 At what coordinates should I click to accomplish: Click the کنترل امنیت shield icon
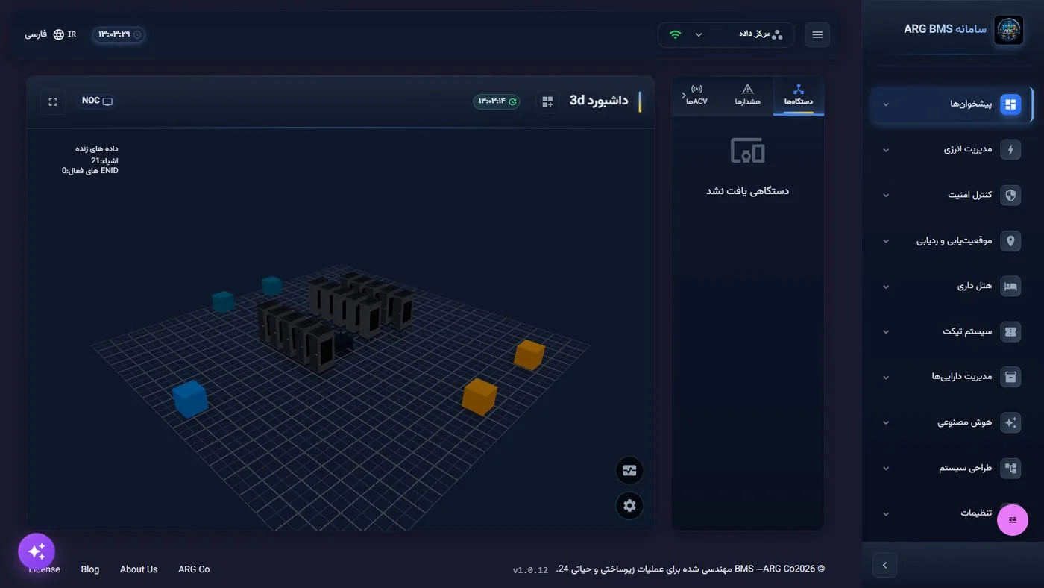tap(1010, 196)
